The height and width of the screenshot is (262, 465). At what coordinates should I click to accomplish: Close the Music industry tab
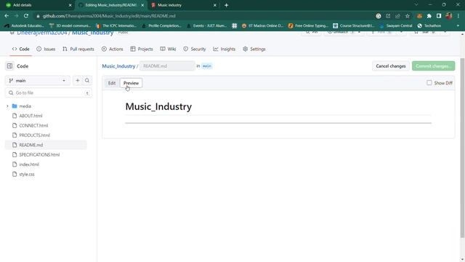(x=215, y=5)
